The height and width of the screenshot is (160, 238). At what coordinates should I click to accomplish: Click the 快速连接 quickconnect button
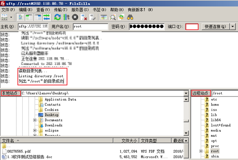pyautogui.click(x=215, y=27)
